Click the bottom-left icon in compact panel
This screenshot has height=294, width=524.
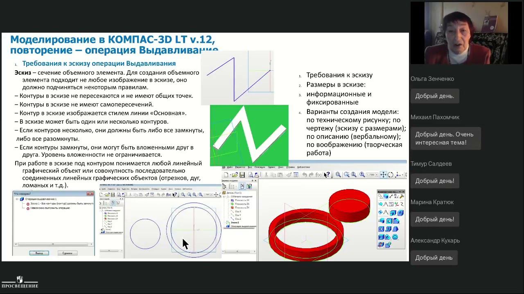click(381, 245)
